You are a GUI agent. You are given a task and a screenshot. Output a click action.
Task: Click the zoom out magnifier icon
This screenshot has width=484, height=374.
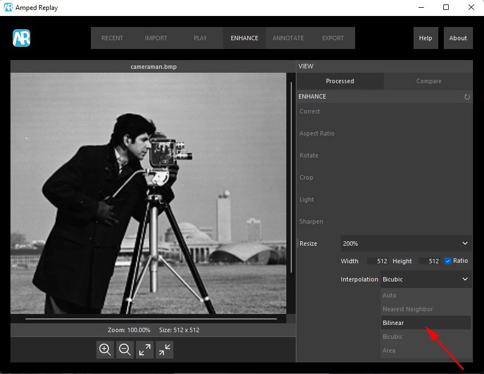125,349
